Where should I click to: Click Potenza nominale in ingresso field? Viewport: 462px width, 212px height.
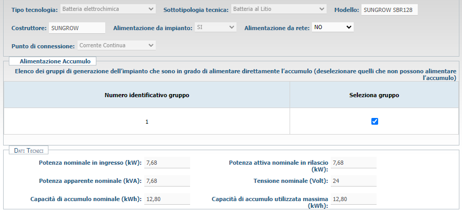(167, 163)
